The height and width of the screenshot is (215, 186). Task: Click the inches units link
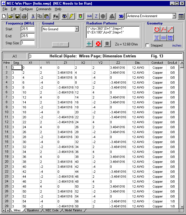177,45
